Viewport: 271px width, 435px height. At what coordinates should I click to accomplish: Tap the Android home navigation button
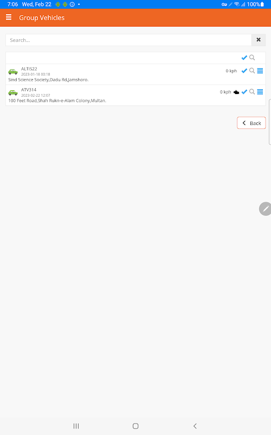(x=135, y=426)
